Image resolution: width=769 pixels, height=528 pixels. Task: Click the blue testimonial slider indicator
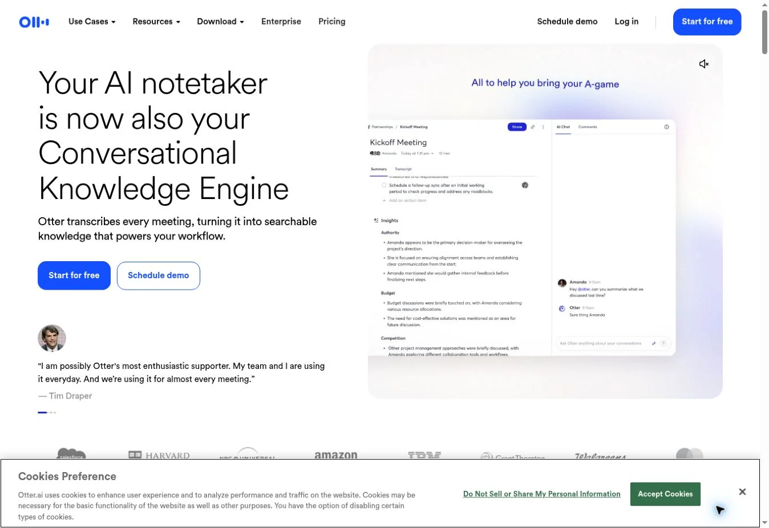click(42, 412)
